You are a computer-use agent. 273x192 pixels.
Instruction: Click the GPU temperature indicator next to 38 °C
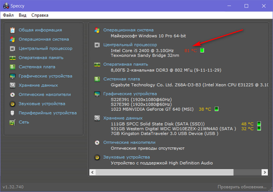click(216, 109)
